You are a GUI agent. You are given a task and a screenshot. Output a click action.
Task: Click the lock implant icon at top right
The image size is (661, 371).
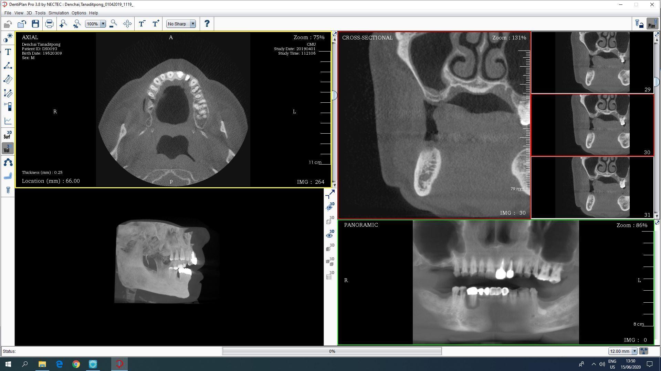tap(639, 24)
